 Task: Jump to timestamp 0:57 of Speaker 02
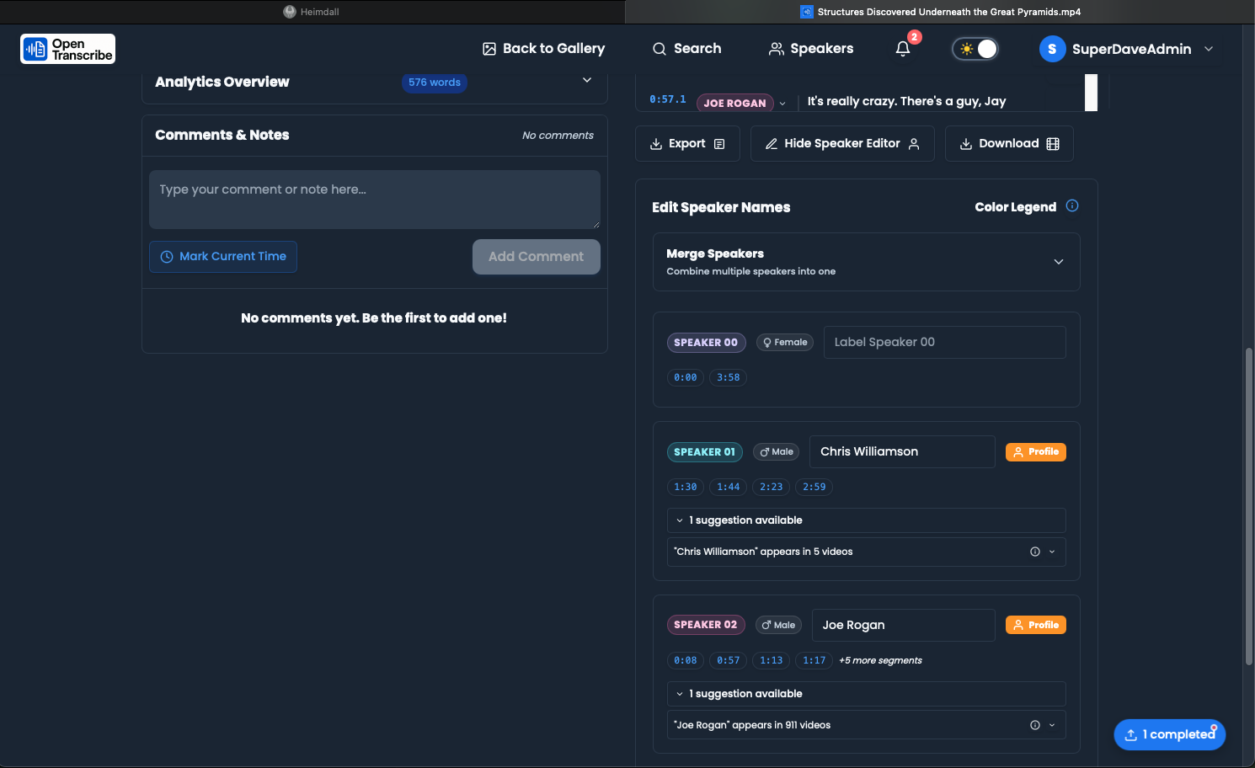click(729, 661)
